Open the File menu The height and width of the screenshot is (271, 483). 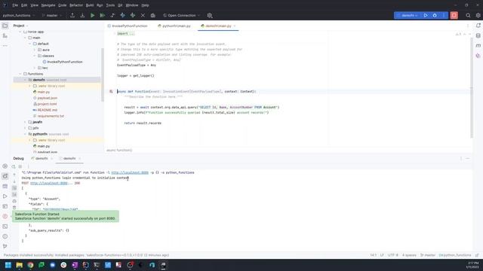(x=15, y=5)
